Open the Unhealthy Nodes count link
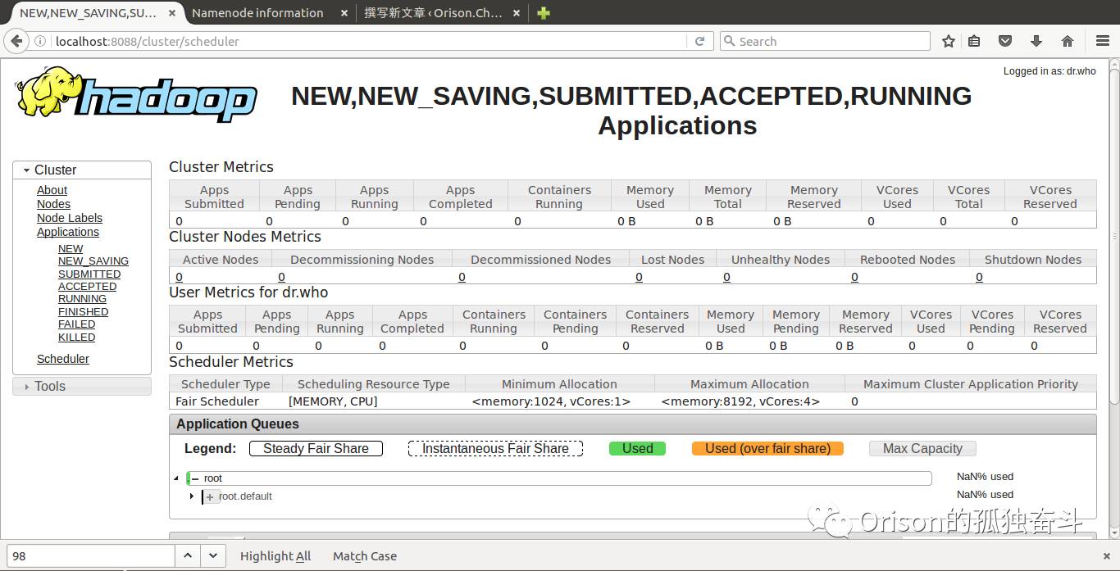Viewport: 1120px width, 571px height. pos(726,277)
